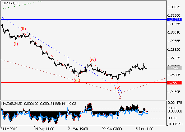Select the wave (i) label
This screenshot has width=185, height=132.
tap(16, 44)
